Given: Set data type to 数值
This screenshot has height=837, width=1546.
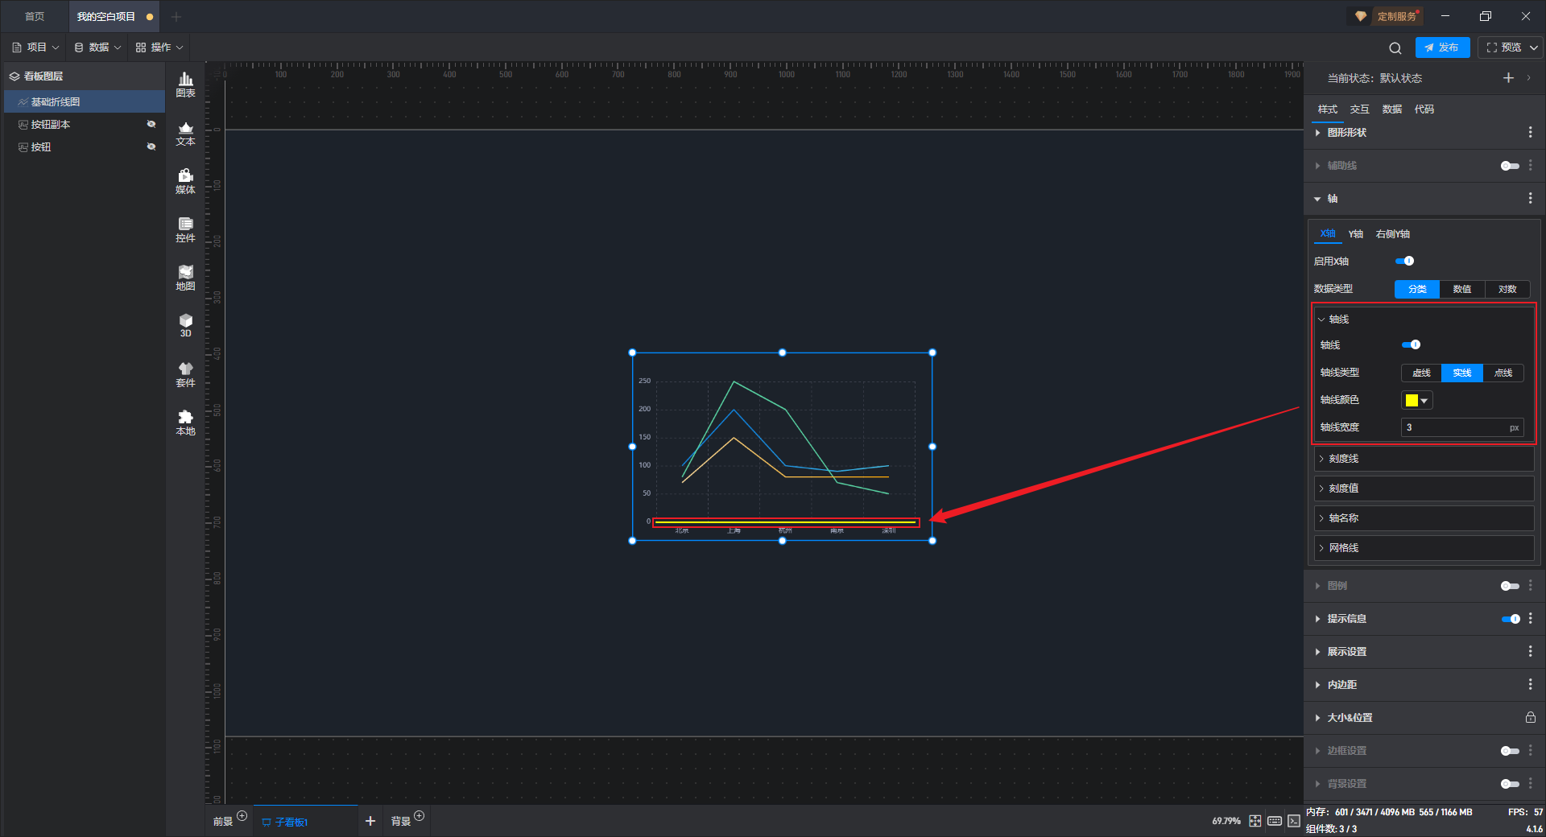Looking at the screenshot, I should pos(1462,289).
